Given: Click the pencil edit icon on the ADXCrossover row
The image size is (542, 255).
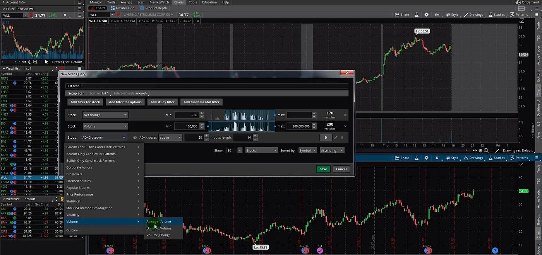Looking at the screenshot, I should tap(336, 137).
